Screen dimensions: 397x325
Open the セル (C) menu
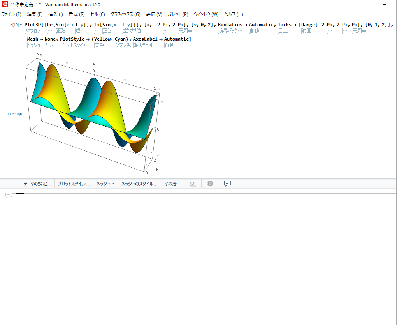(x=97, y=14)
